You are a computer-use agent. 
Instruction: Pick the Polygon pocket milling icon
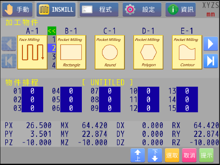(148, 52)
